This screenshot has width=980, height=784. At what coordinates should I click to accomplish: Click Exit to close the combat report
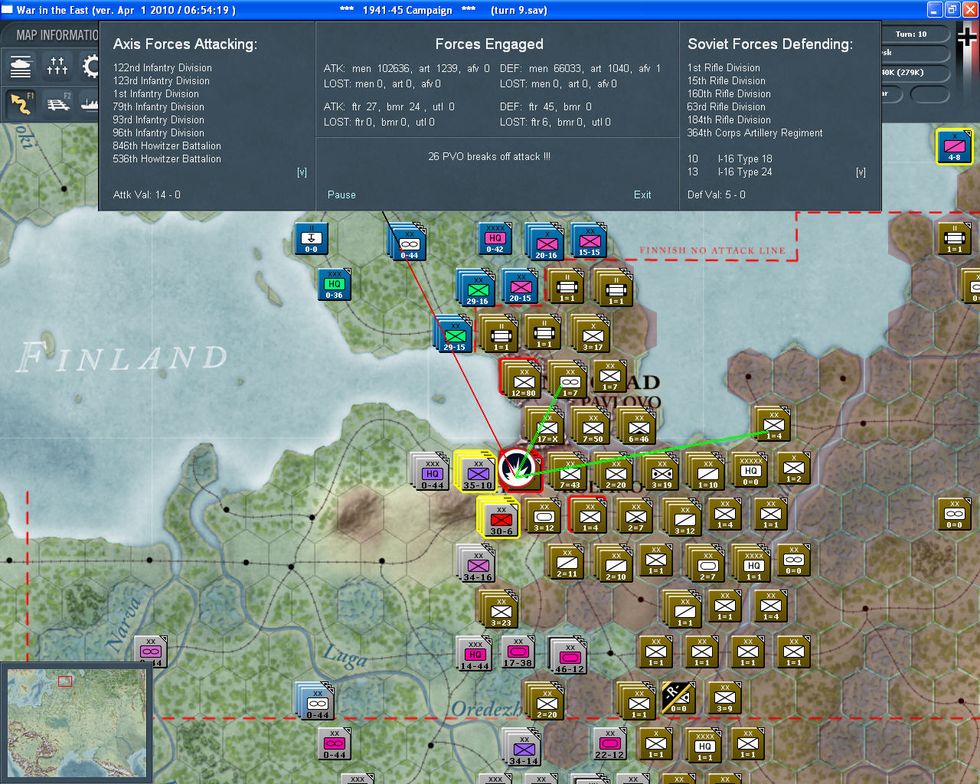point(642,194)
